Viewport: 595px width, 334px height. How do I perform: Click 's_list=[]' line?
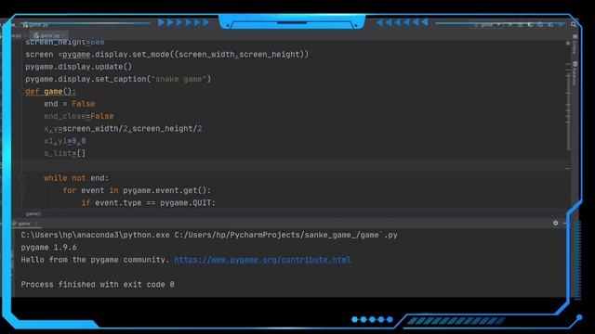[x=64, y=153]
